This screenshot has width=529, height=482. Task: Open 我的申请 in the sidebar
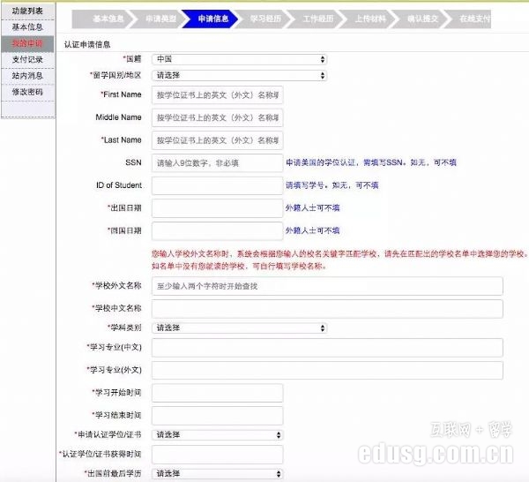pyautogui.click(x=27, y=43)
